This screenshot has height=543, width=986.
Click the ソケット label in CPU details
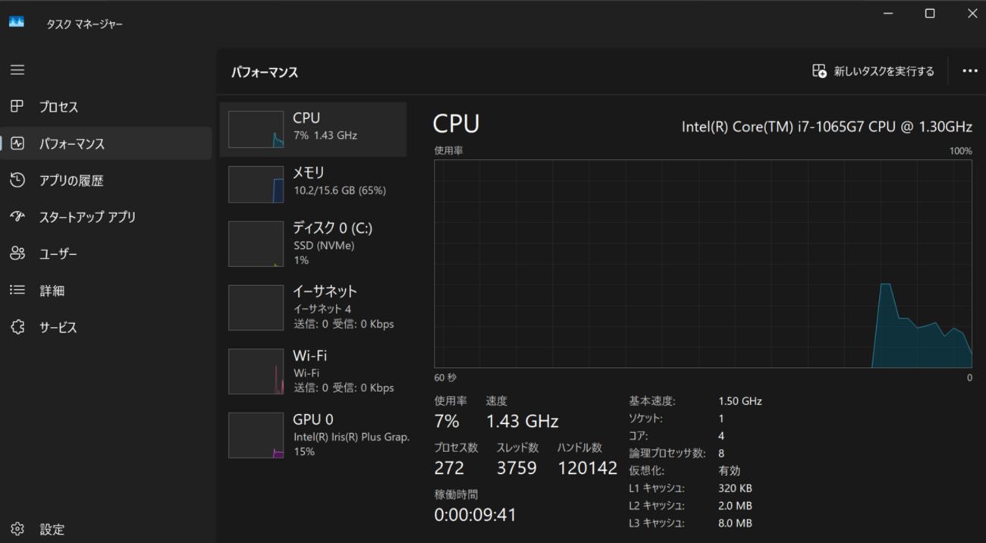tap(645, 419)
